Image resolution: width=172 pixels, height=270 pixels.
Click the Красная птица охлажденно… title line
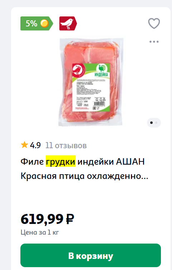click(84, 176)
